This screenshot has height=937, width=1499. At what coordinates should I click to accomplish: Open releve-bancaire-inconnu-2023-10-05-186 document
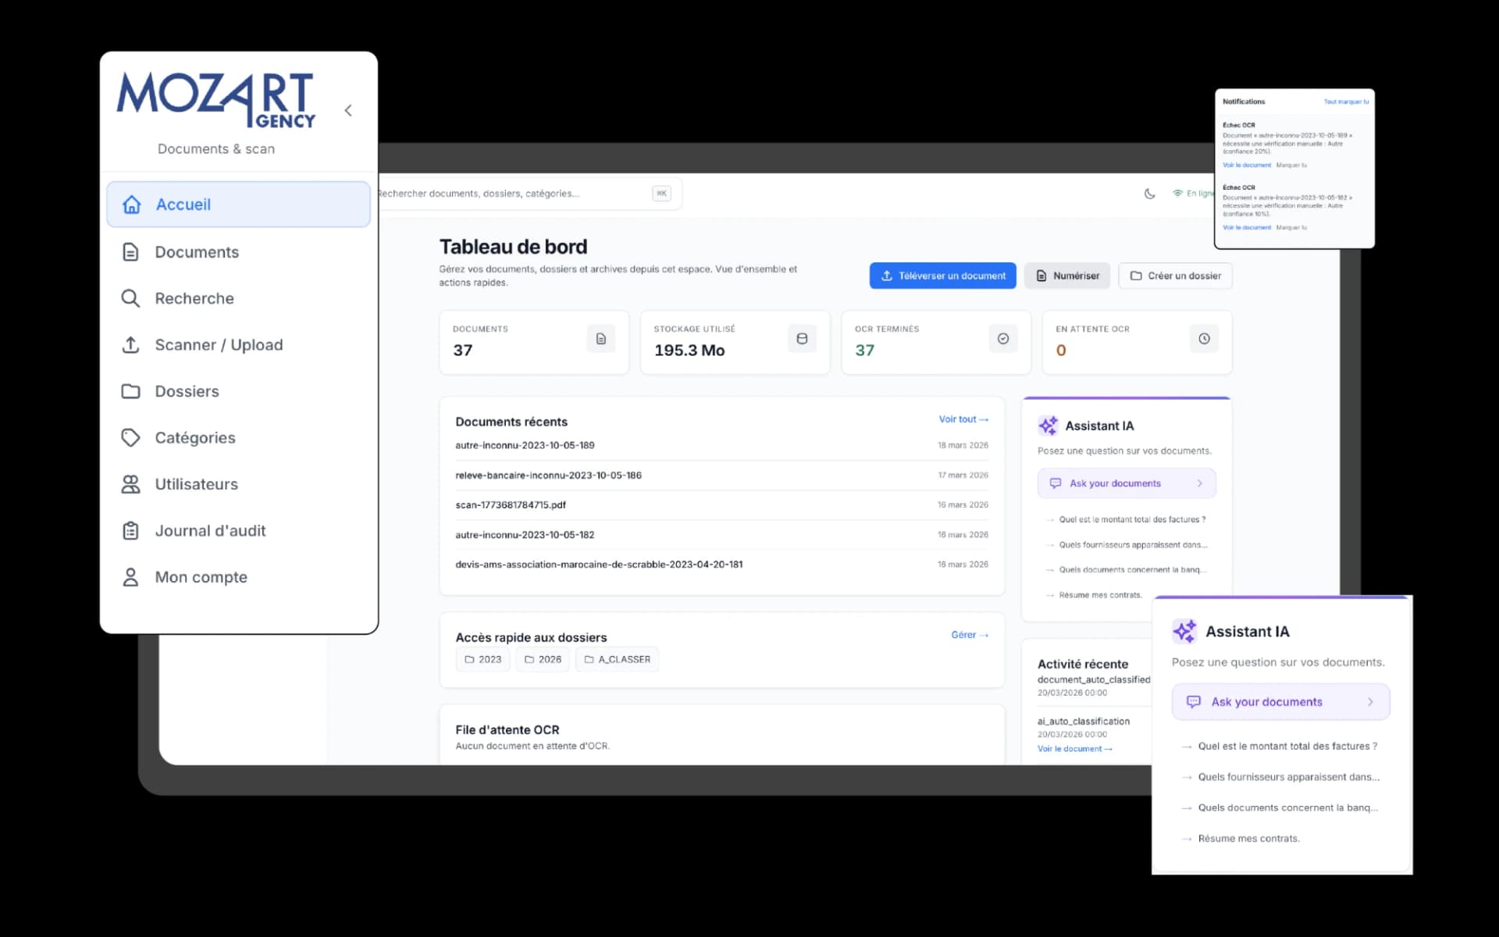(721, 475)
